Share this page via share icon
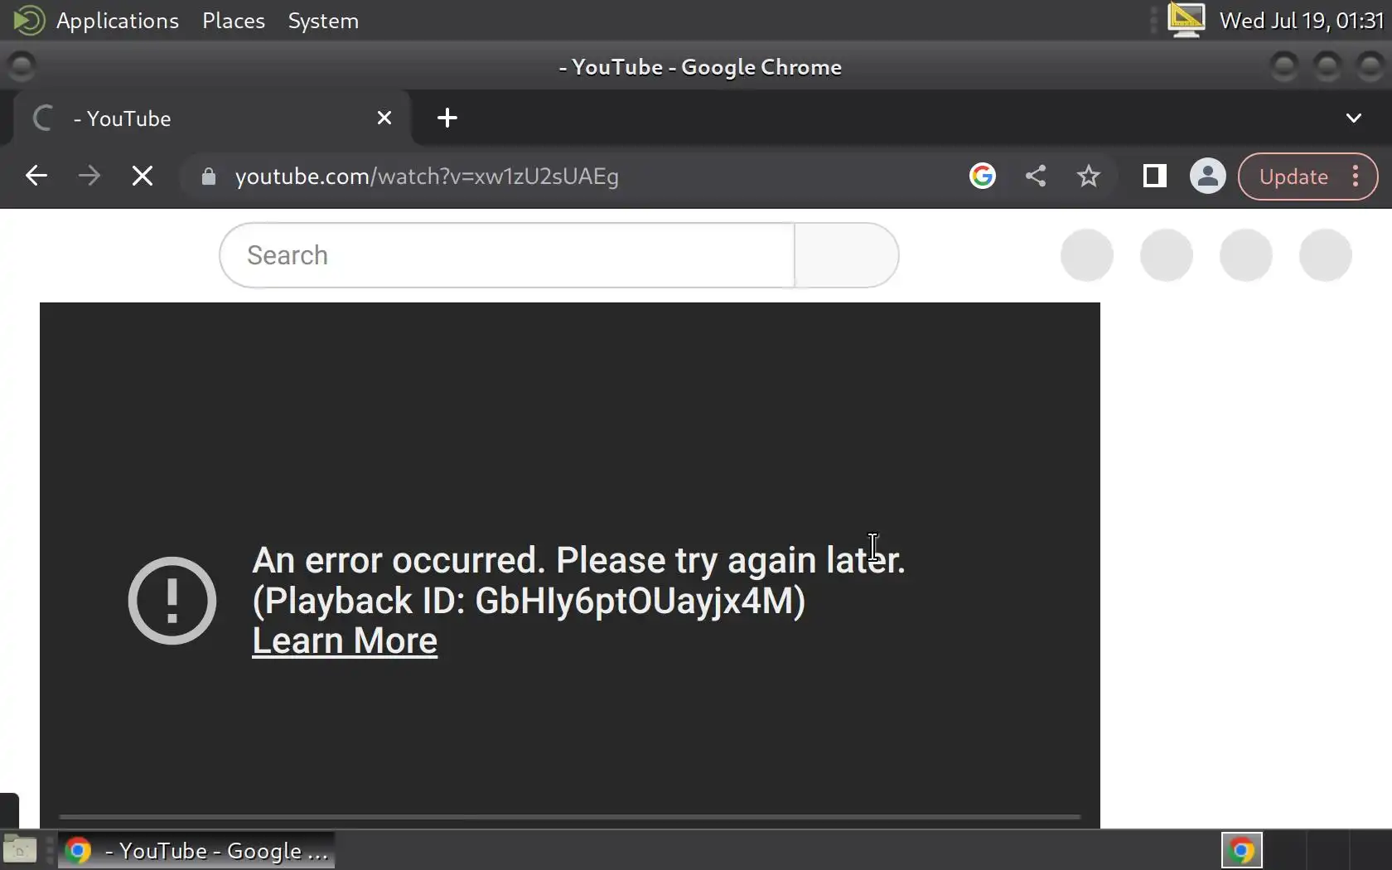The width and height of the screenshot is (1392, 870). point(1036,176)
